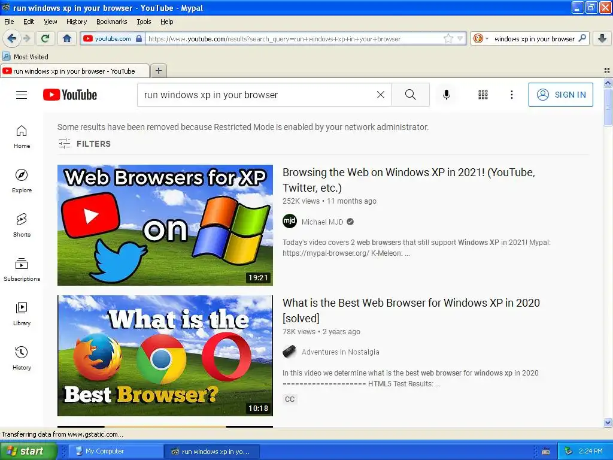Screen dimensions: 613x460
Task: Click the padlock site security icon
Action: tap(139, 39)
